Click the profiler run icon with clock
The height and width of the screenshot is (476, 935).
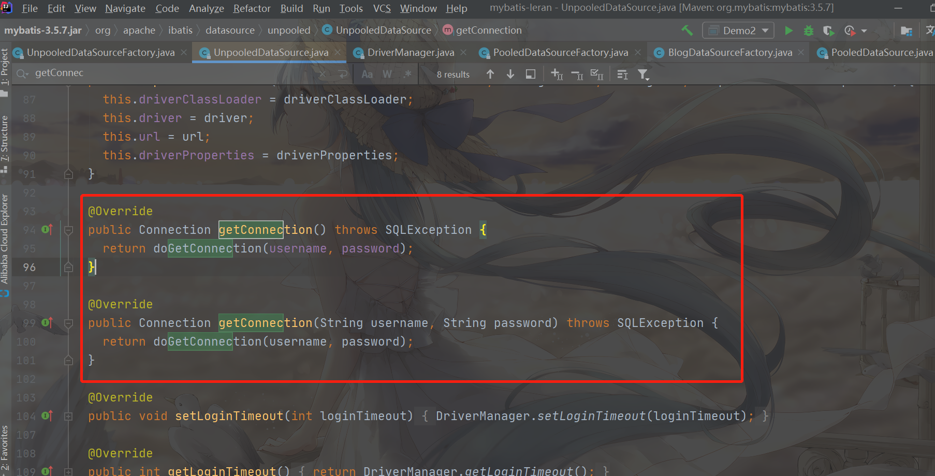coord(850,31)
